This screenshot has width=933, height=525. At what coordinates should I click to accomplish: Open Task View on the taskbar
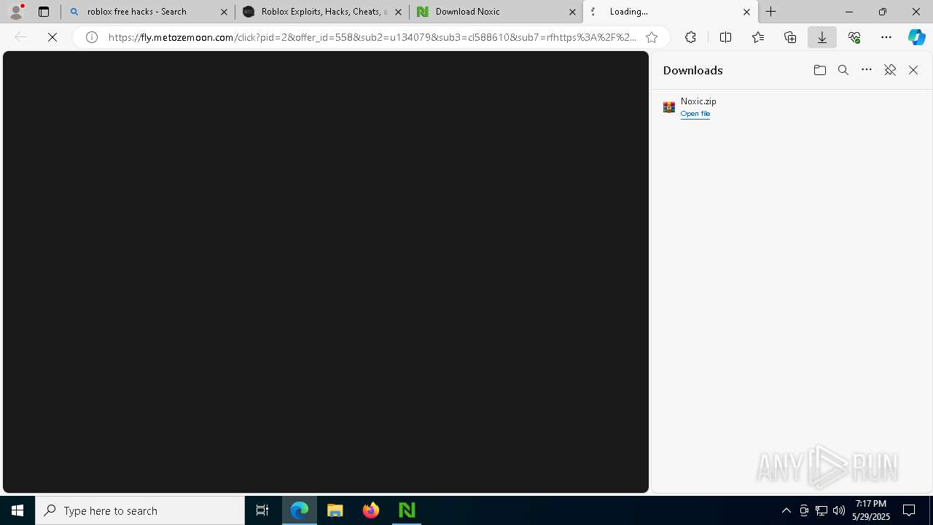[262, 510]
